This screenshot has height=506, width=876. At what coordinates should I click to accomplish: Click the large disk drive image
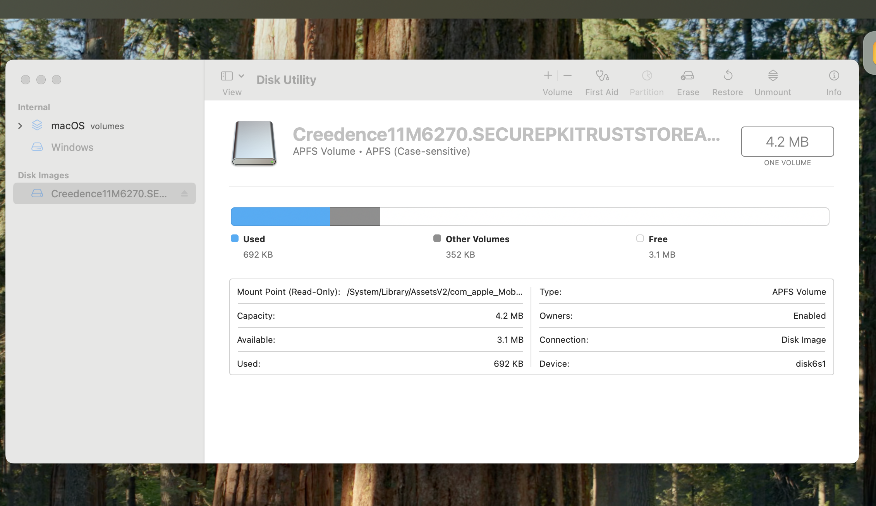point(254,144)
